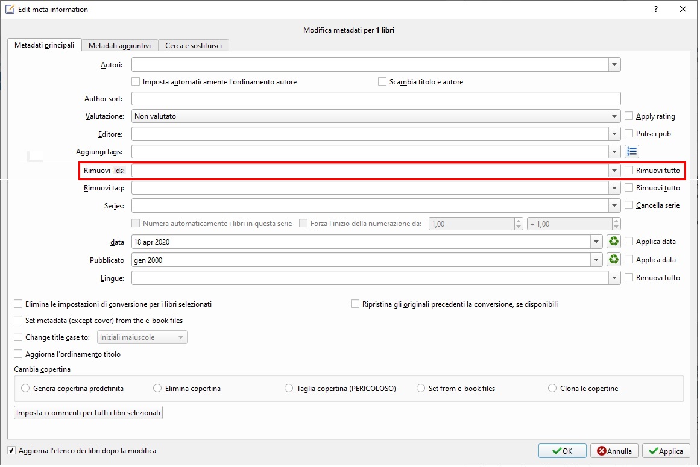Switch to Metadati principali tab
The width and height of the screenshot is (700, 467).
coord(44,45)
